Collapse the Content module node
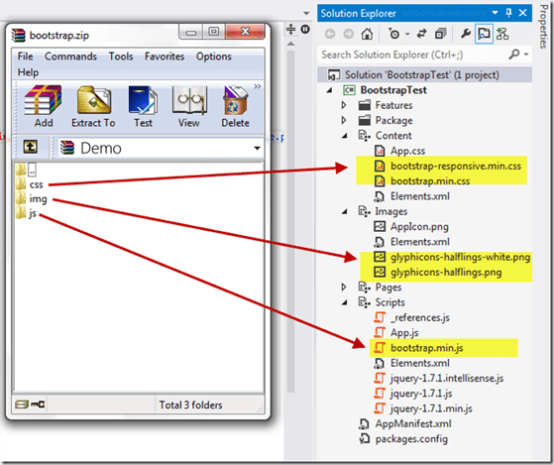The height and width of the screenshot is (465, 554). [345, 136]
